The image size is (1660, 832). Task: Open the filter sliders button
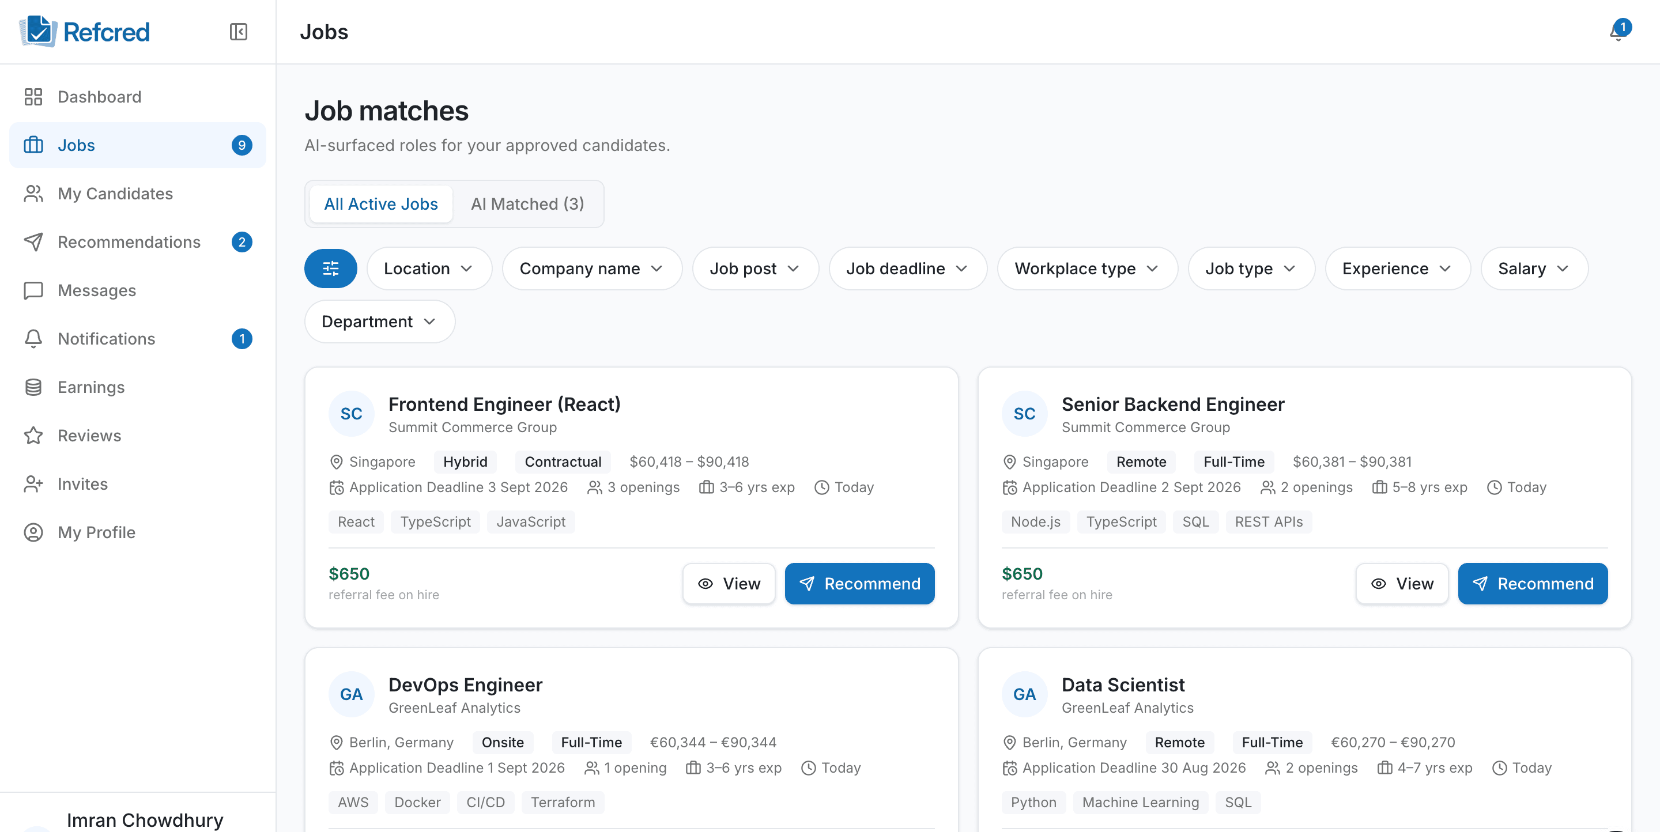click(x=331, y=268)
